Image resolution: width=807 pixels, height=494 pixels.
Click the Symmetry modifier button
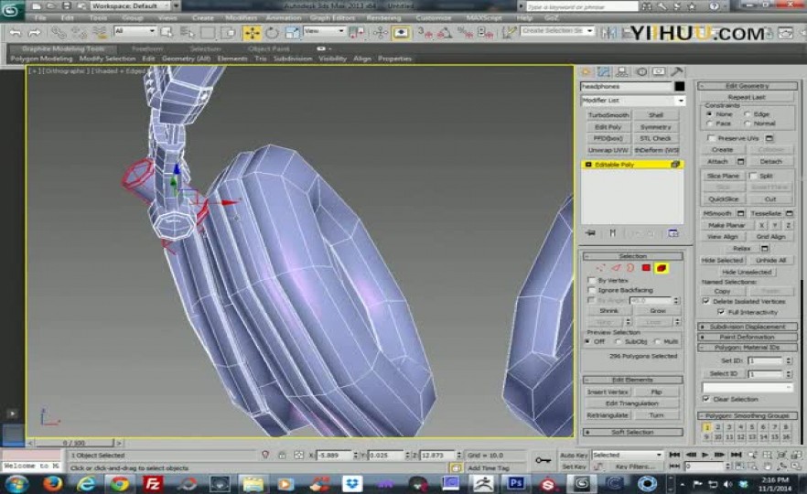click(x=656, y=127)
